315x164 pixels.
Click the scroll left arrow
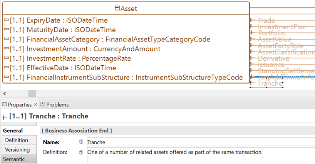click(x=5, y=93)
